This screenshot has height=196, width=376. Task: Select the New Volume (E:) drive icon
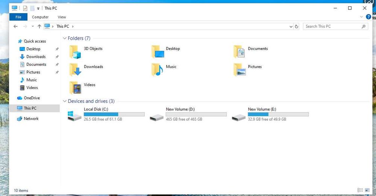point(239,118)
